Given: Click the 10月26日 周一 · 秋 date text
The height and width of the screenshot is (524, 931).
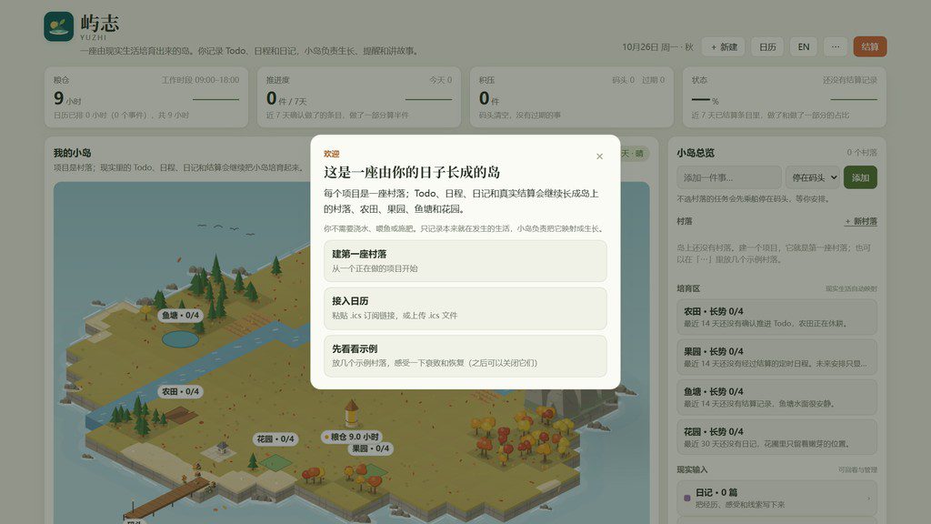Looking at the screenshot, I should point(658,47).
